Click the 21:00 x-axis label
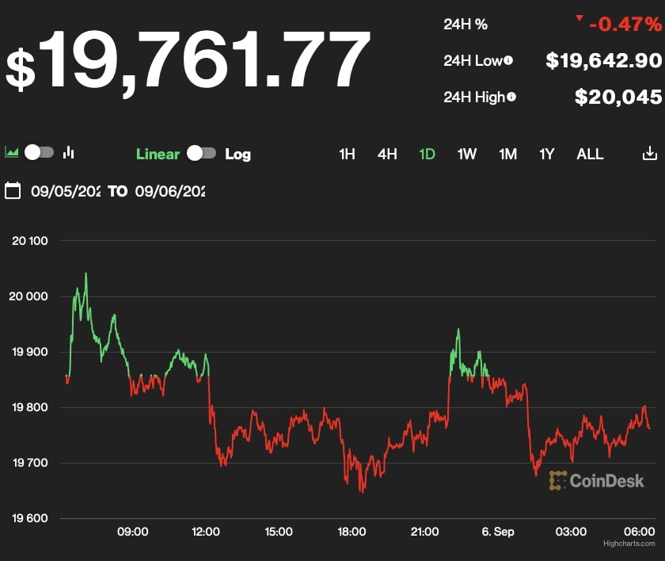 [424, 532]
